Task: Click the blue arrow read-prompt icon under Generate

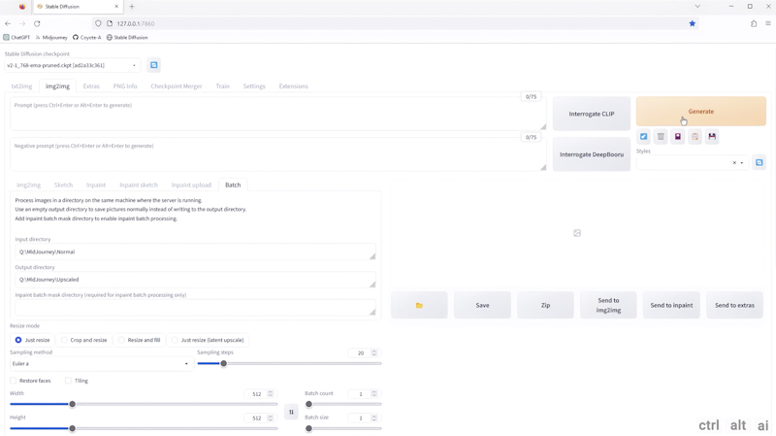Action: point(643,136)
